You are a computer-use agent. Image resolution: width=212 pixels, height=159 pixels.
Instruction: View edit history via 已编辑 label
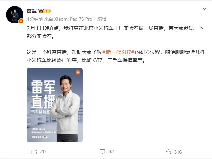[x=100, y=19]
